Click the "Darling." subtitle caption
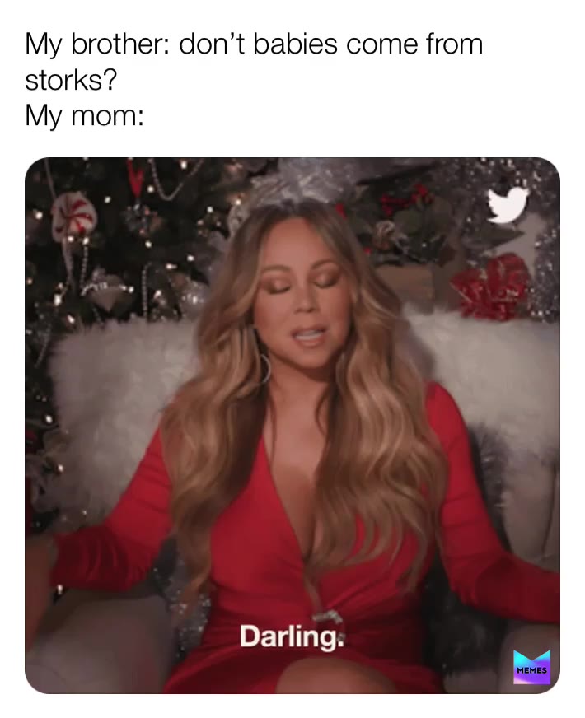 (x=292, y=636)
